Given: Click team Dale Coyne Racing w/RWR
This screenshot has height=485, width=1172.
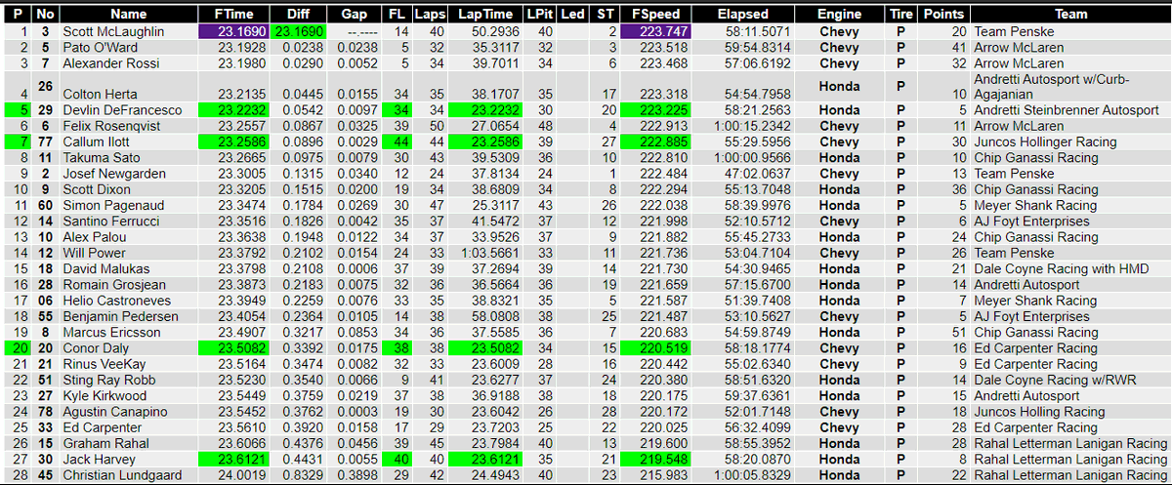Looking at the screenshot, I should click(x=1055, y=380).
